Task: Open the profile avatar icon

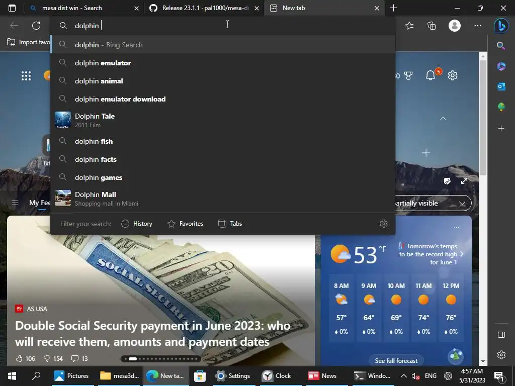Action: pyautogui.click(x=455, y=26)
